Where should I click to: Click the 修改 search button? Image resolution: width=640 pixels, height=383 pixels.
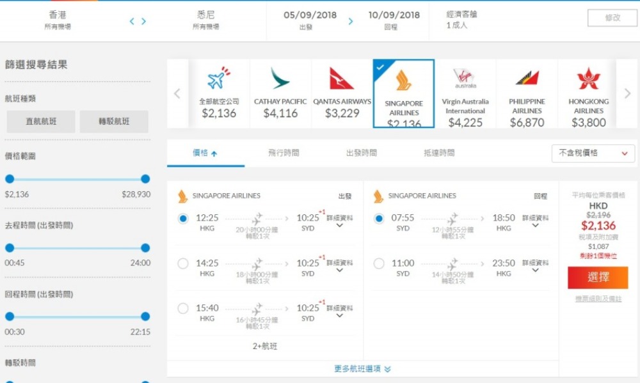612,18
